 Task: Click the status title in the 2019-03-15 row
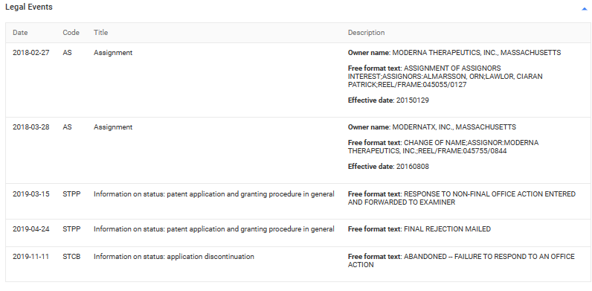tap(214, 194)
